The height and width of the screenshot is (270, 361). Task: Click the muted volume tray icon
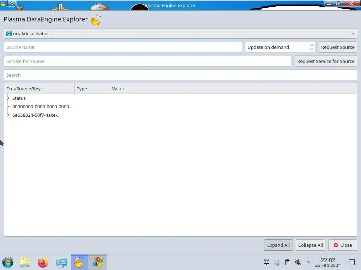[298, 262]
